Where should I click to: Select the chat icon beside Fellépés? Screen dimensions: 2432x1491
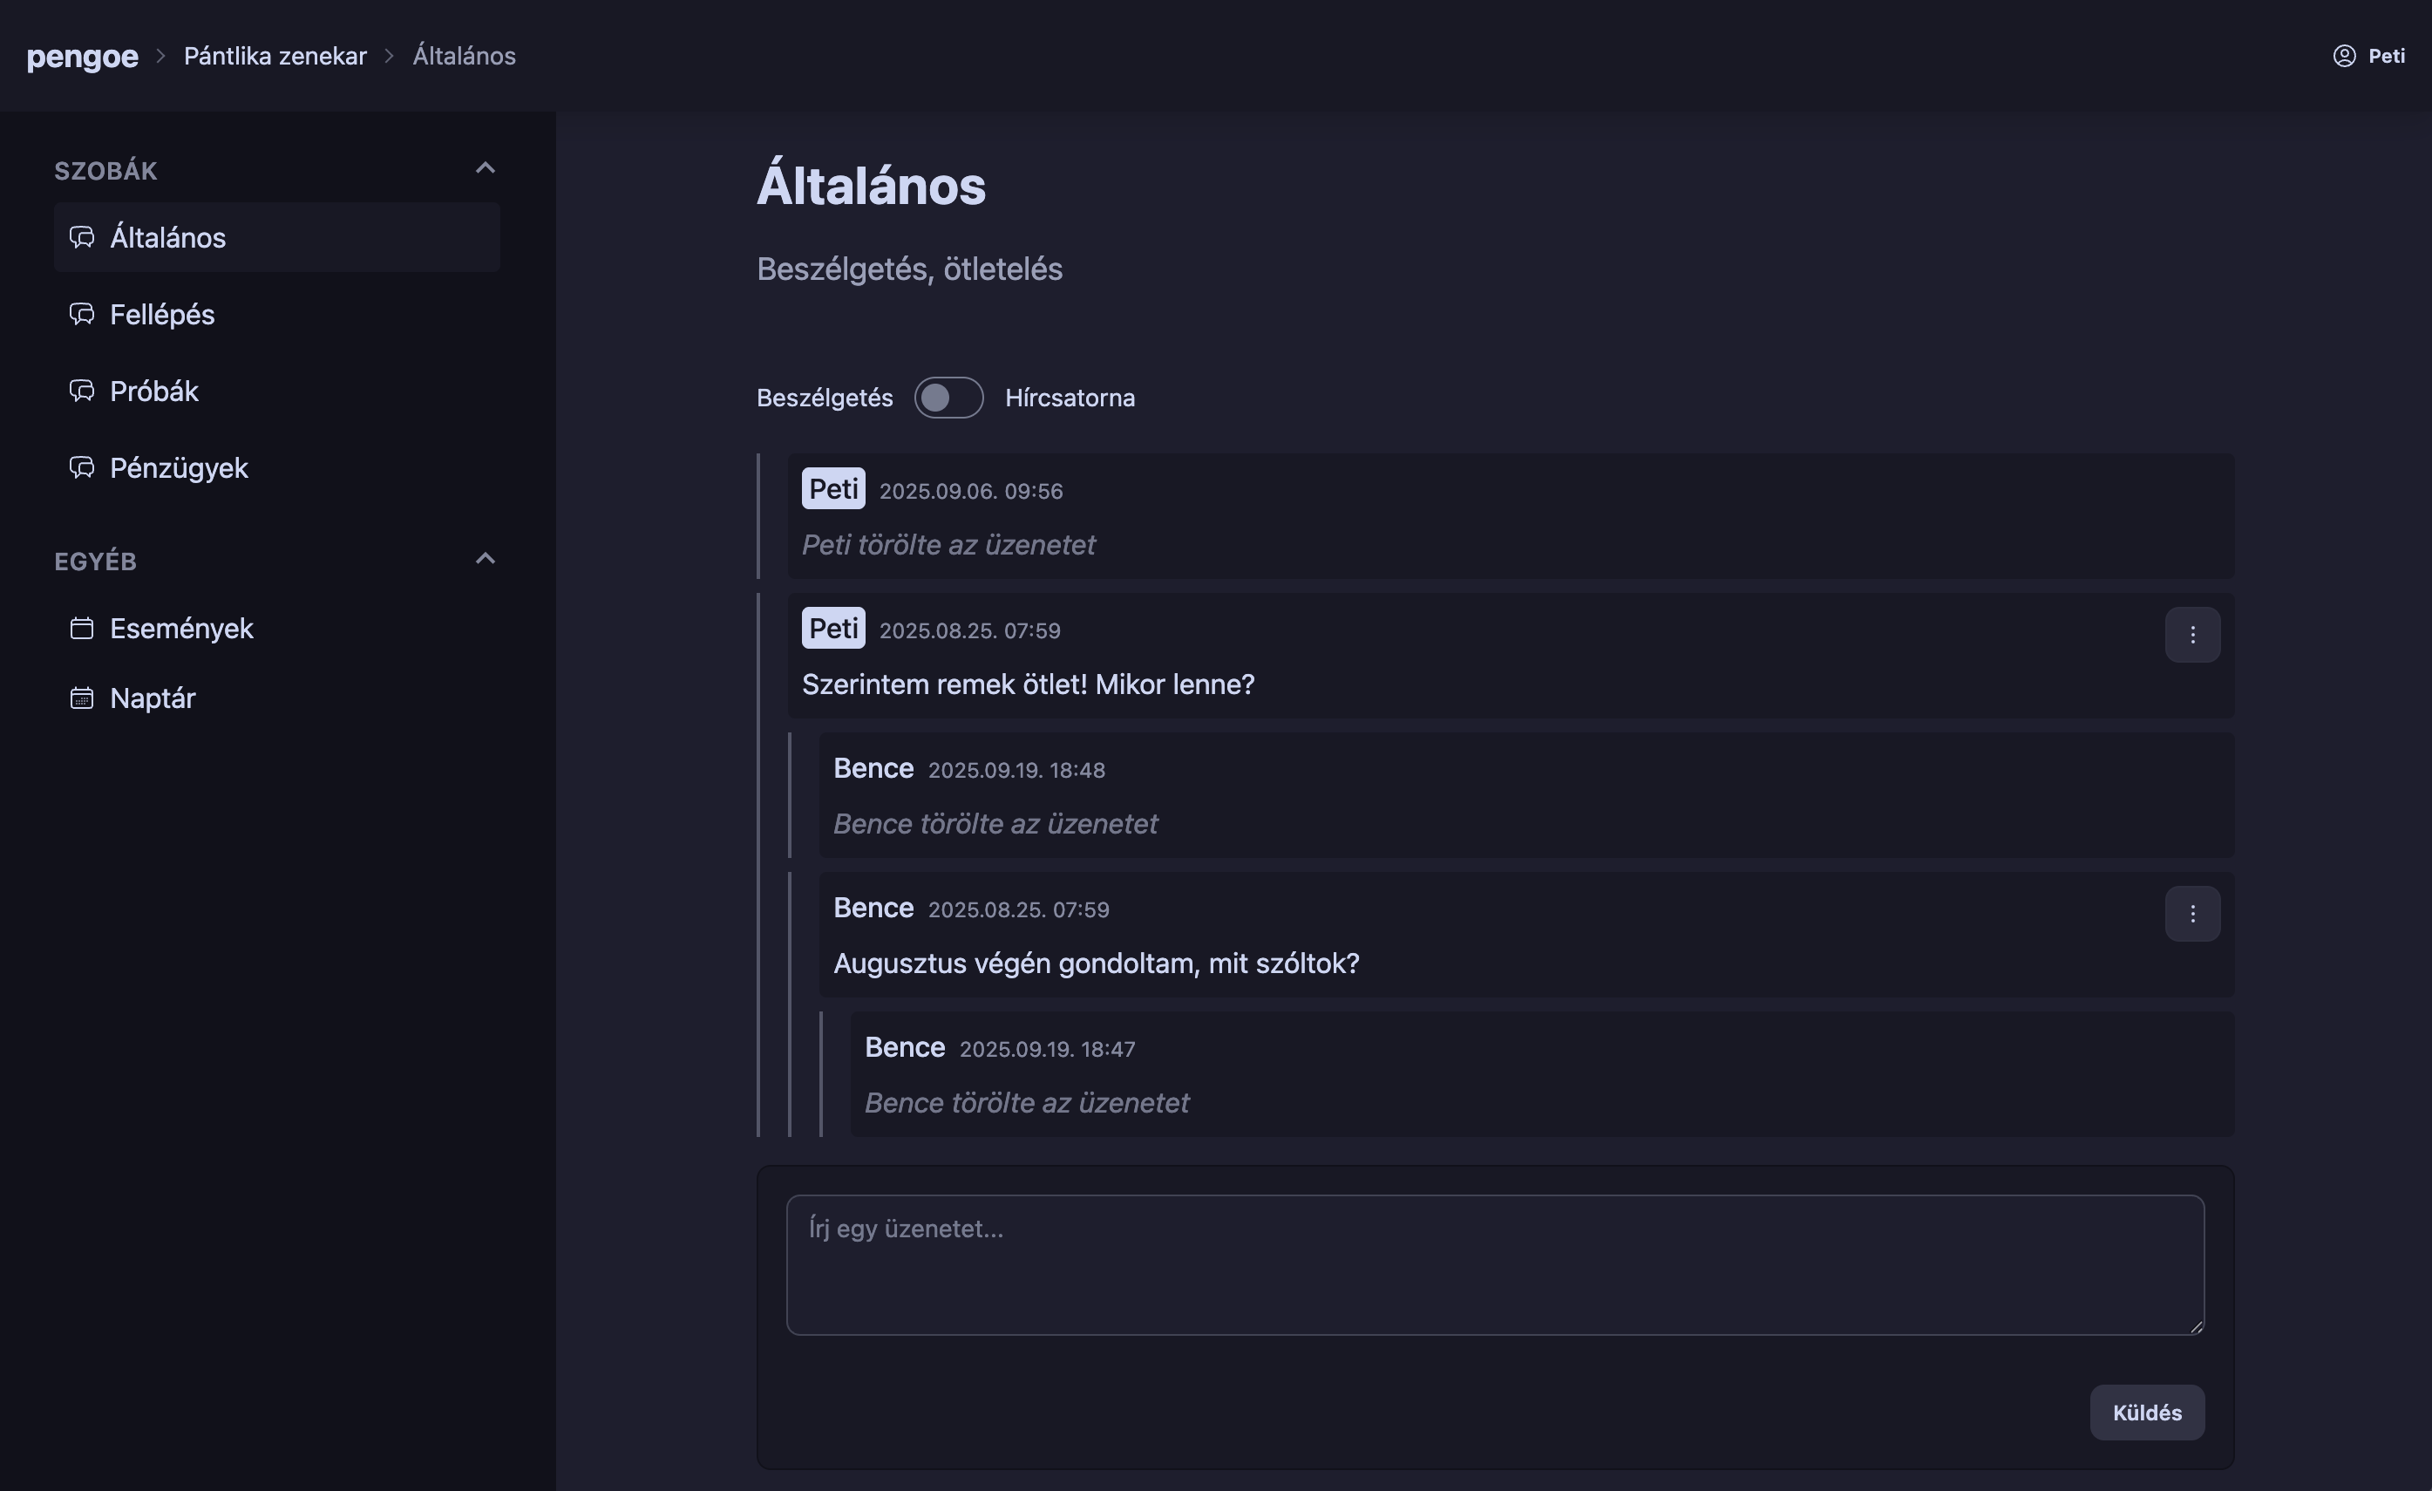point(82,314)
